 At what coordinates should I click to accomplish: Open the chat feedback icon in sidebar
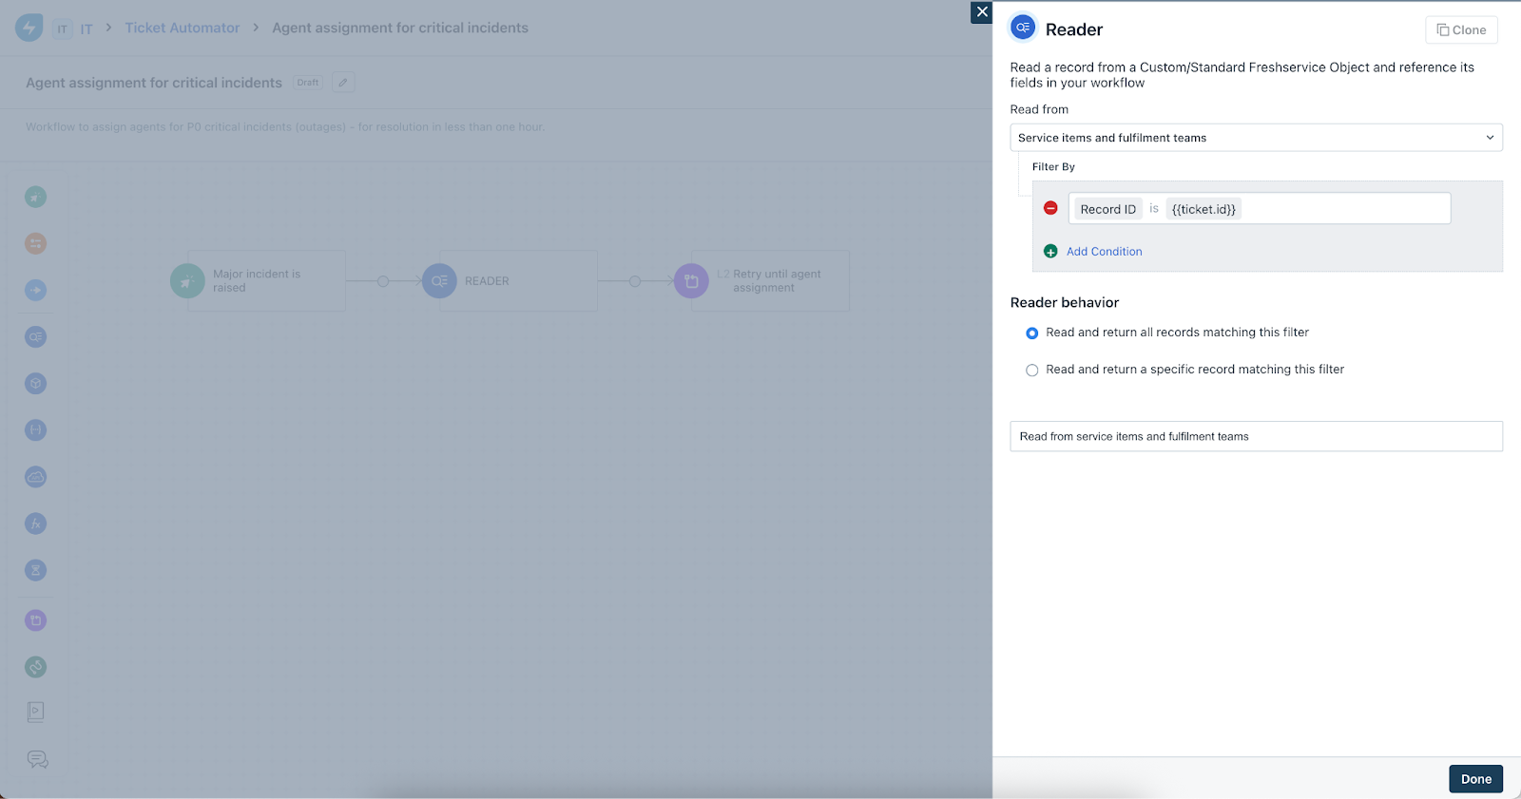(x=37, y=759)
